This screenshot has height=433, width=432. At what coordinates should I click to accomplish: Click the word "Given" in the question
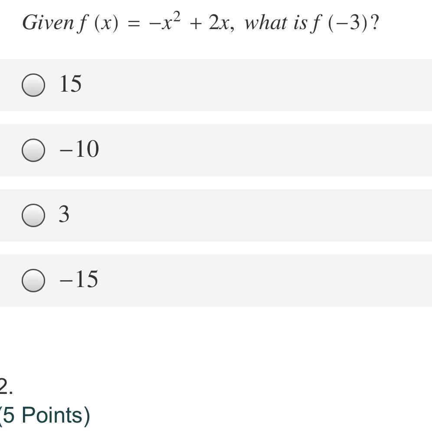pyautogui.click(x=48, y=23)
